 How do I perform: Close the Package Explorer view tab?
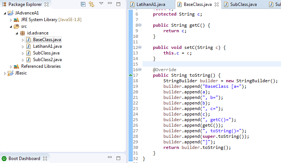[x=47, y=4]
